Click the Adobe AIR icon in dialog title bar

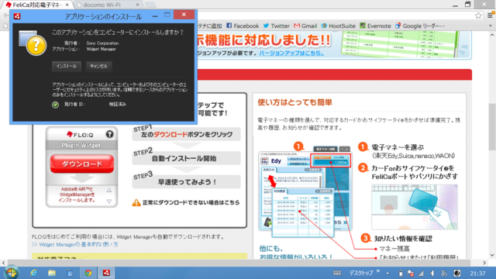tap(17, 16)
